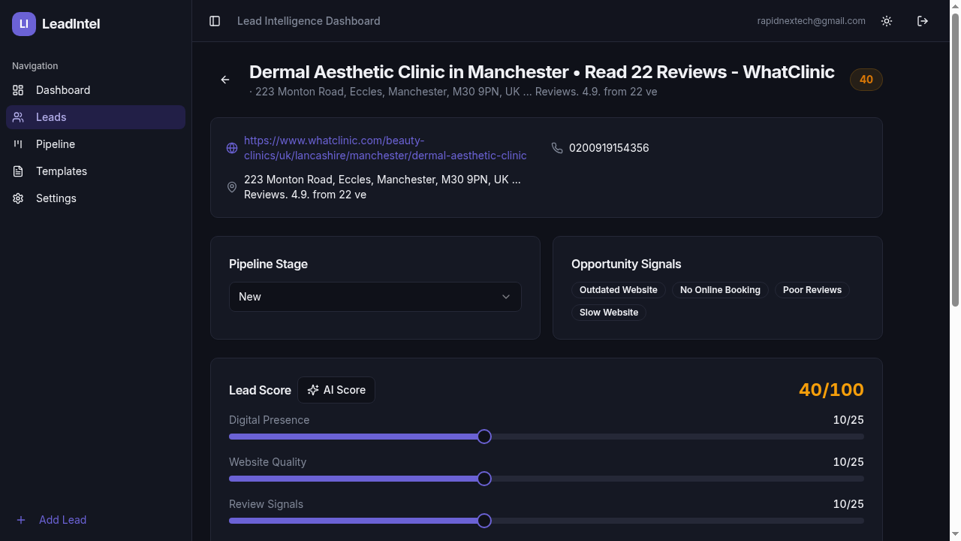Click the 40/100 lead score value
Image resolution: width=961 pixels, height=541 pixels.
click(x=831, y=390)
